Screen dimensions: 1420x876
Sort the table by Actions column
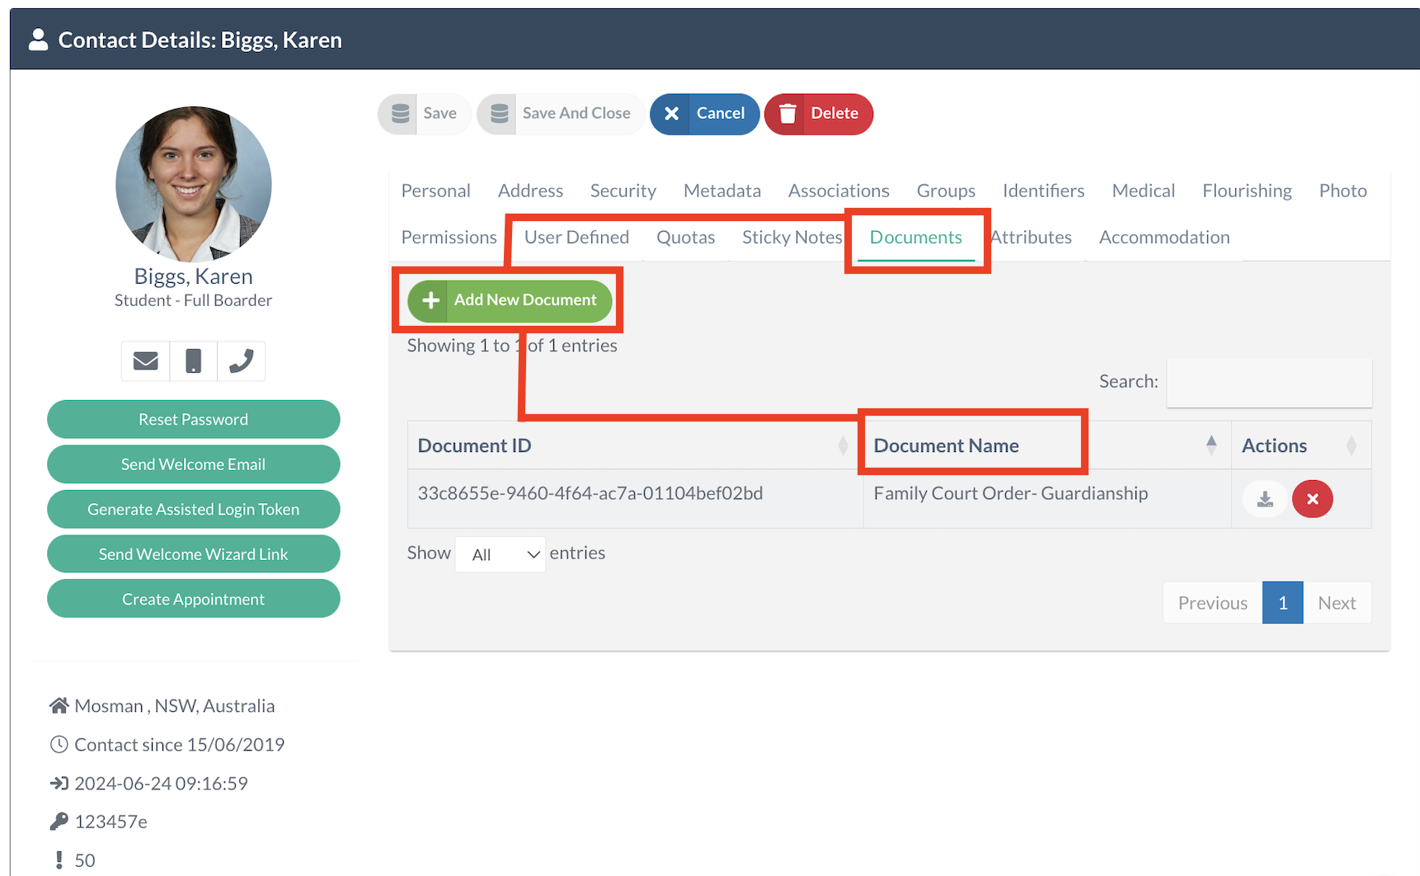pos(1301,445)
